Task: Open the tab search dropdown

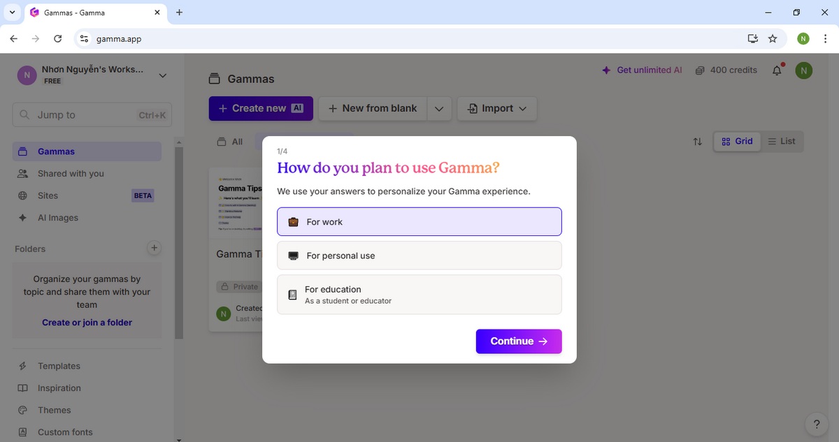Action: point(13,13)
